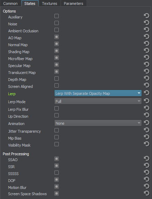
Task: Enable the Ambient Occlusion checkbox
Action: [57, 30]
